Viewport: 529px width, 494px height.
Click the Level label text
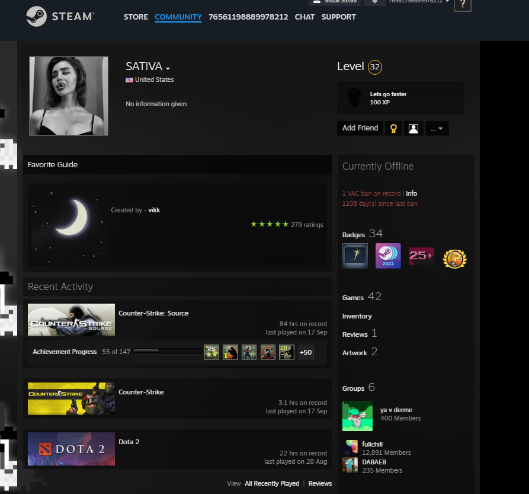351,66
